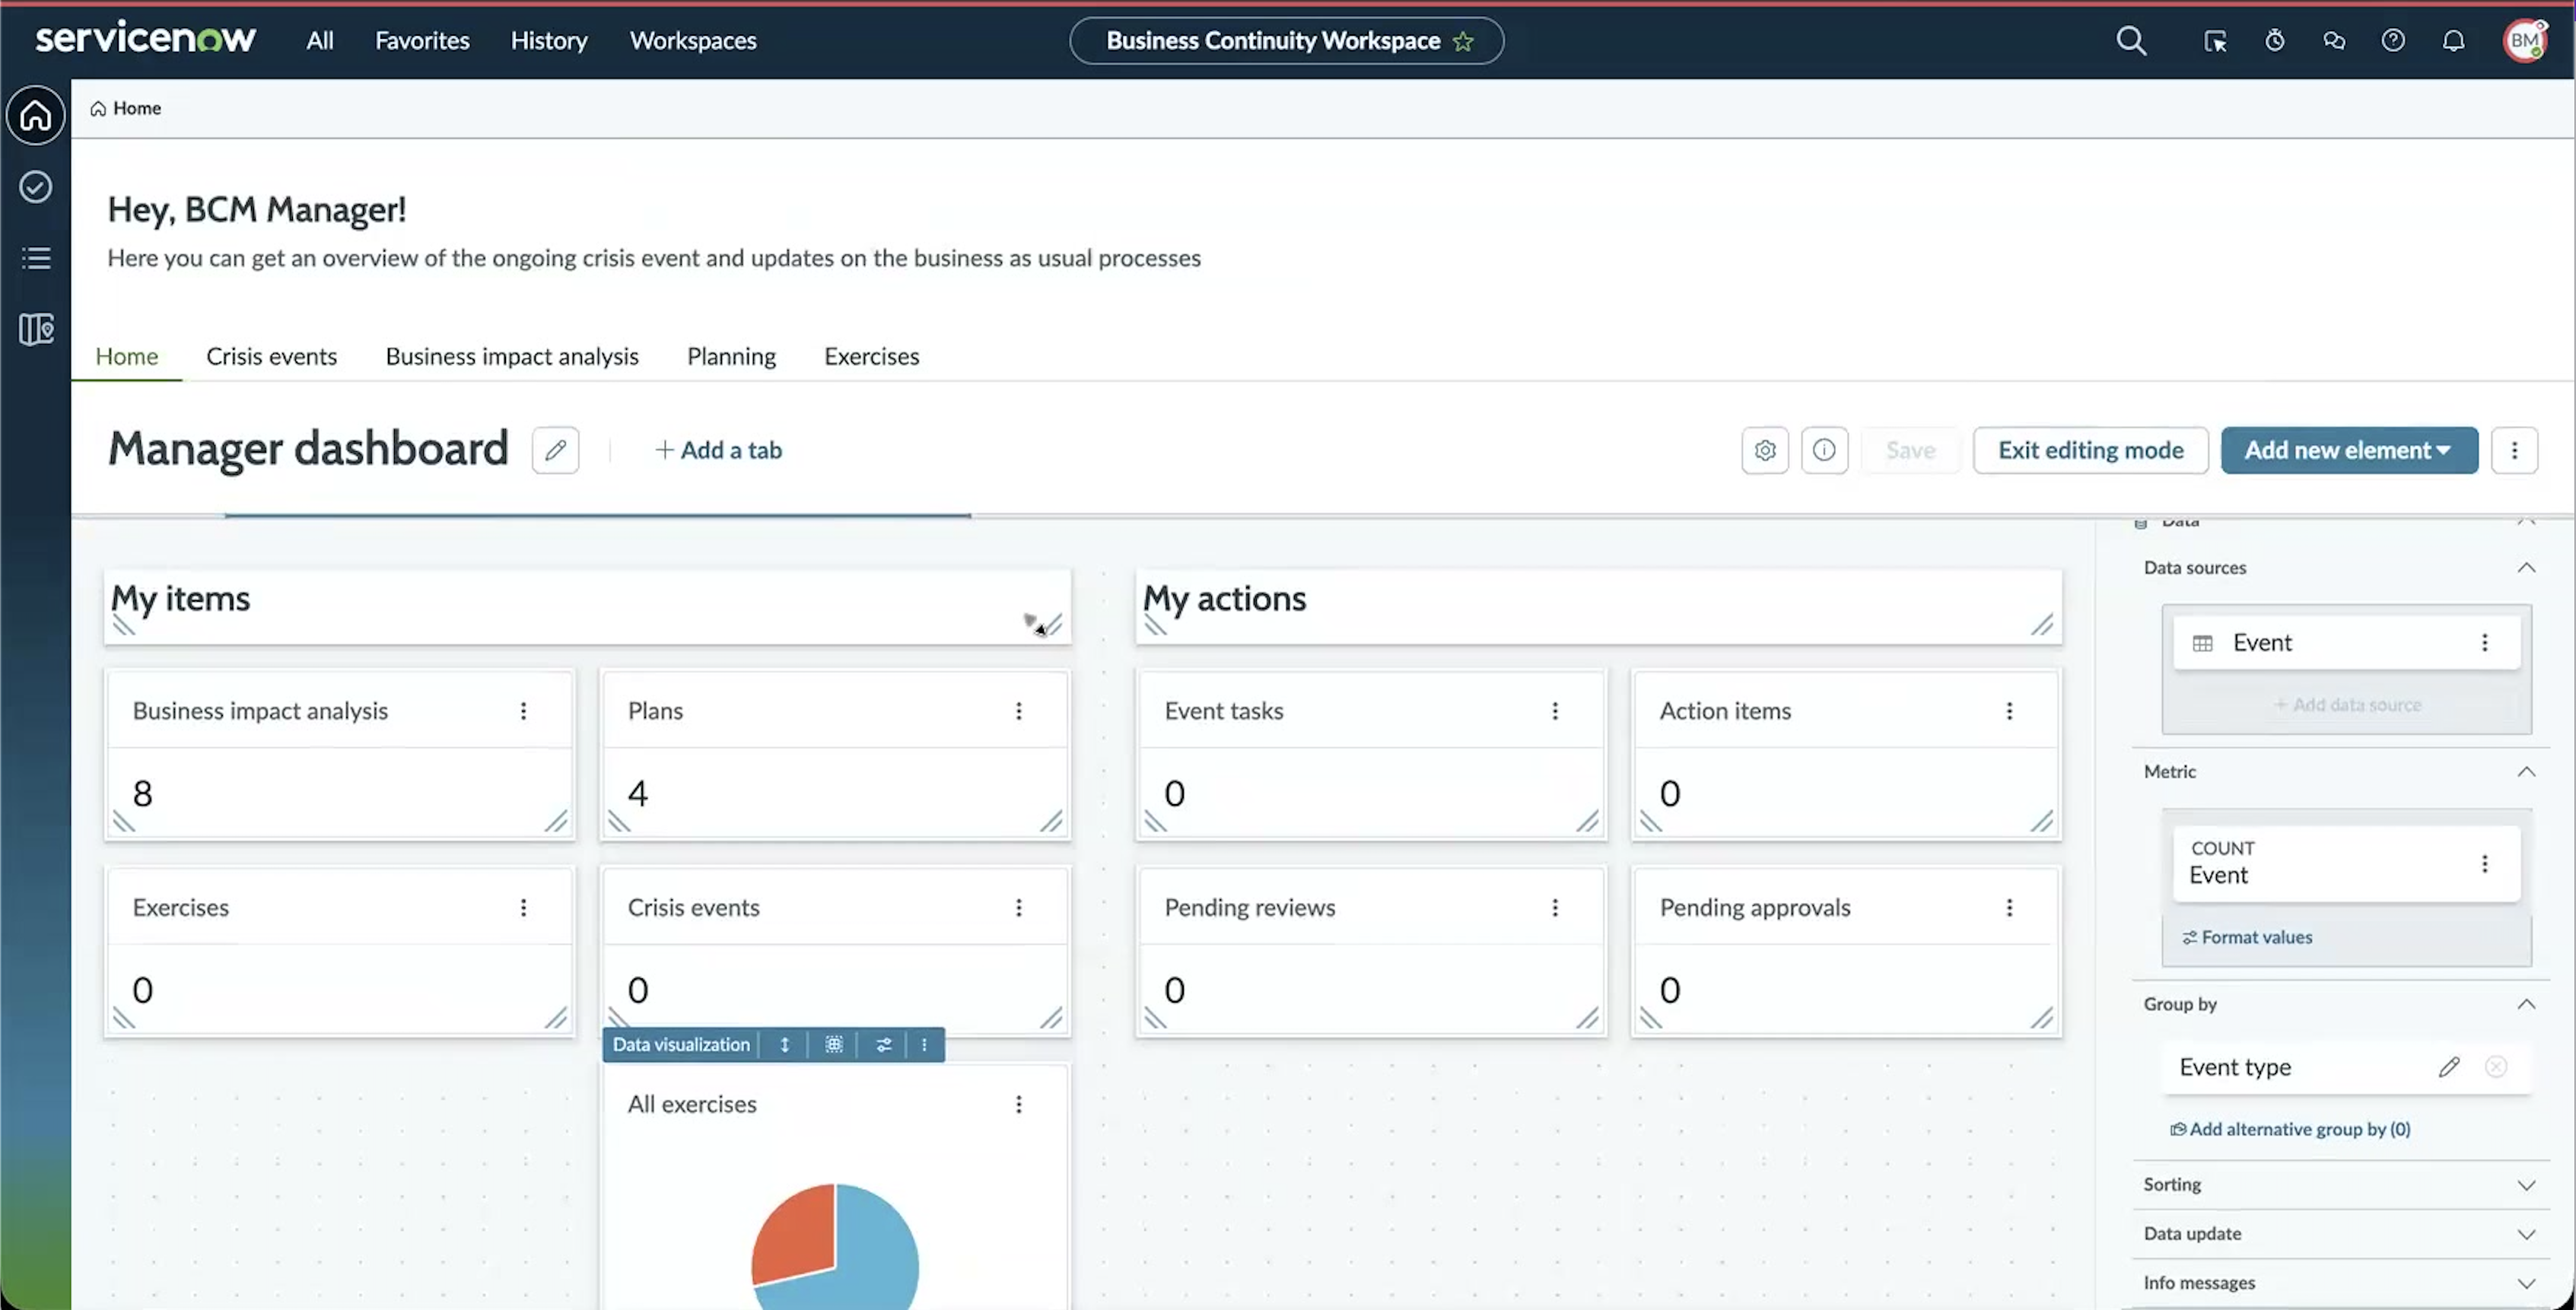Open the map location icon in sidebar
2576x1310 pixels.
(x=36, y=329)
